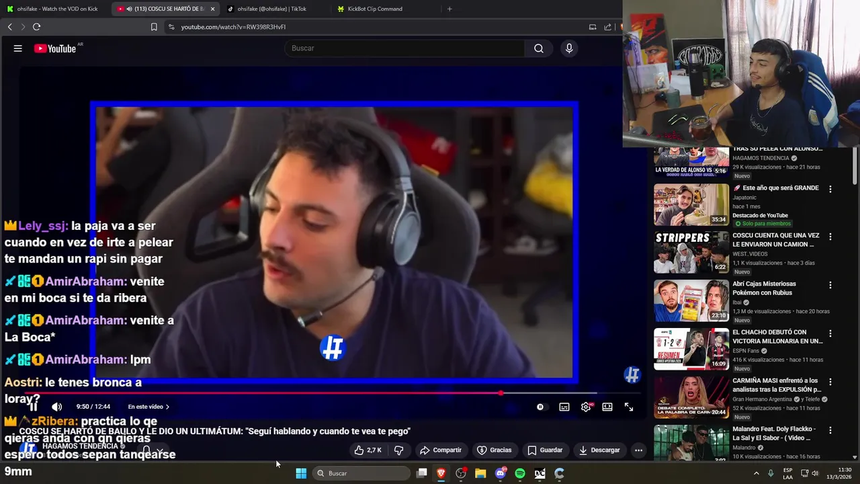The width and height of the screenshot is (860, 484).
Task: Open the player settings gear
Action: pos(586,407)
